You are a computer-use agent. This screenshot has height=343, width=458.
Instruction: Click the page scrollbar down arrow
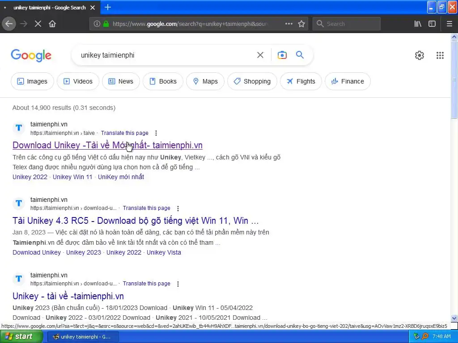454,318
